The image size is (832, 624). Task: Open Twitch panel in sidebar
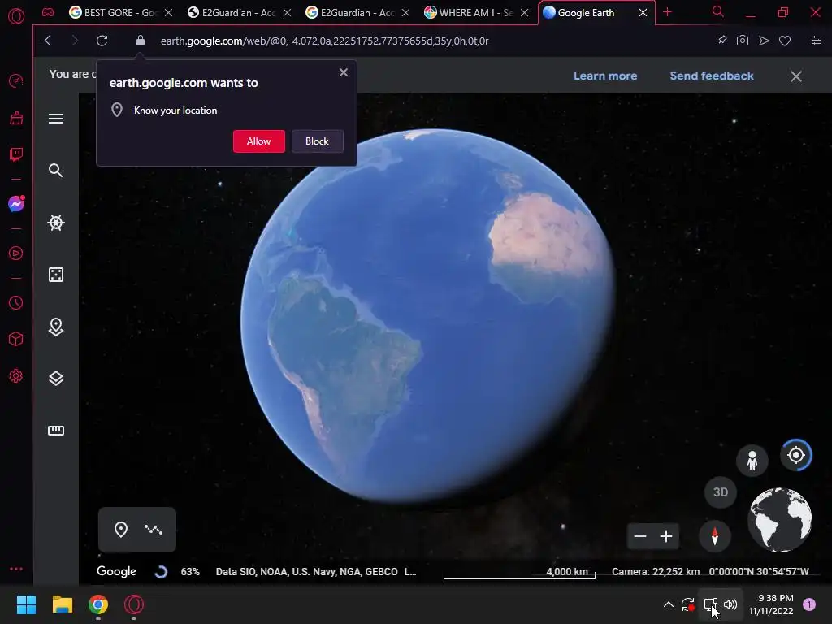(16, 155)
